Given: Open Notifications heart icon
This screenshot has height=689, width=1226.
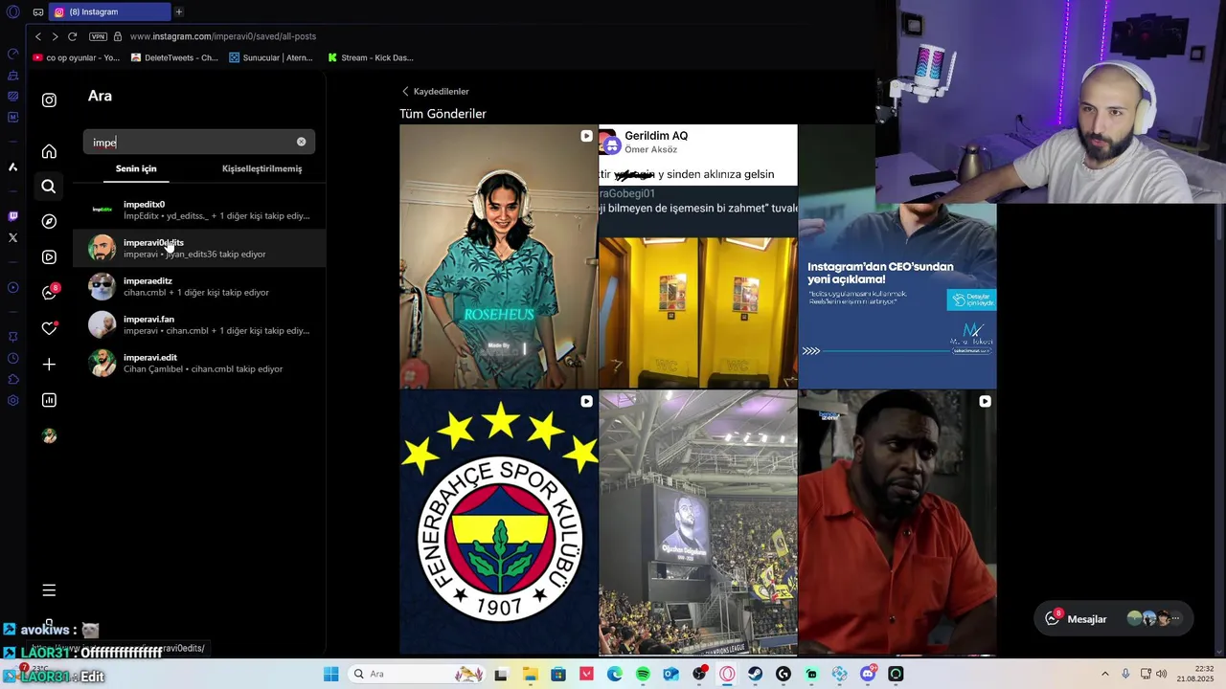Looking at the screenshot, I should click(49, 328).
